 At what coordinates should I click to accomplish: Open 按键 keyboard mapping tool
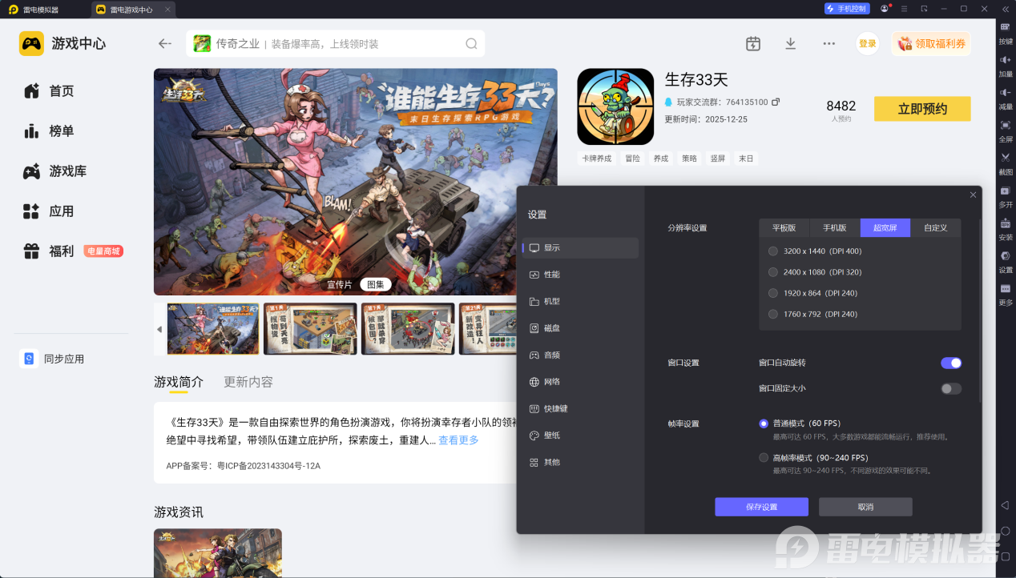[1006, 33]
